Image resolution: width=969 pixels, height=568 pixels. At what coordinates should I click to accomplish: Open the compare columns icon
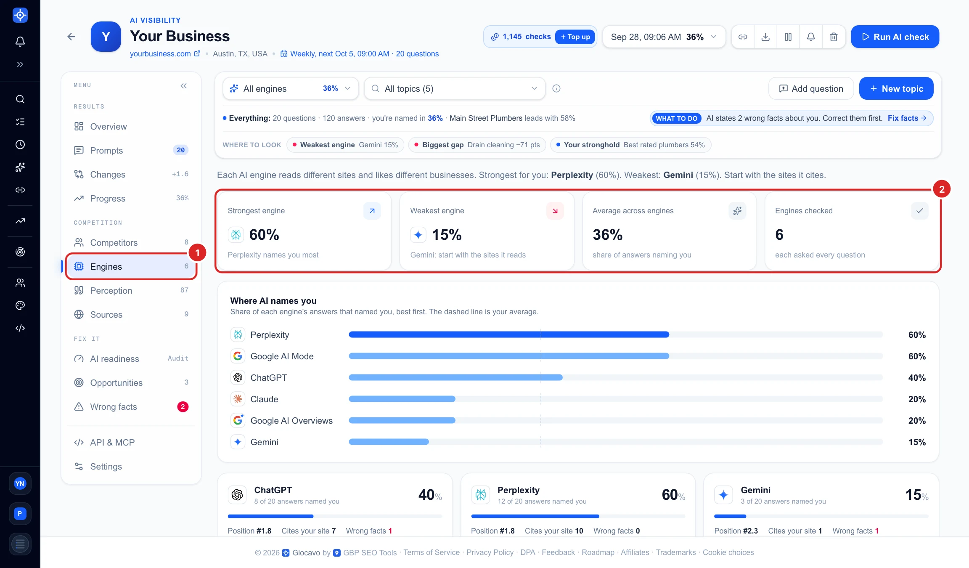tap(788, 37)
